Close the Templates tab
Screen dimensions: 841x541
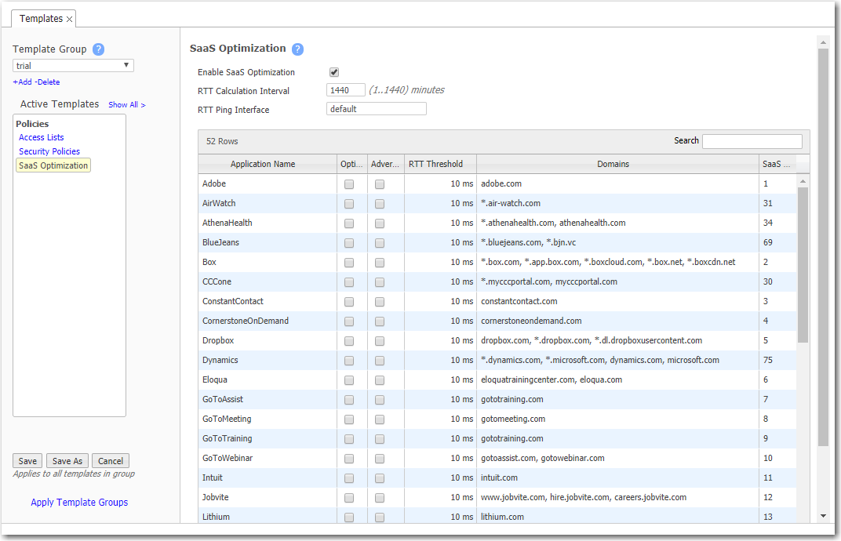click(69, 20)
